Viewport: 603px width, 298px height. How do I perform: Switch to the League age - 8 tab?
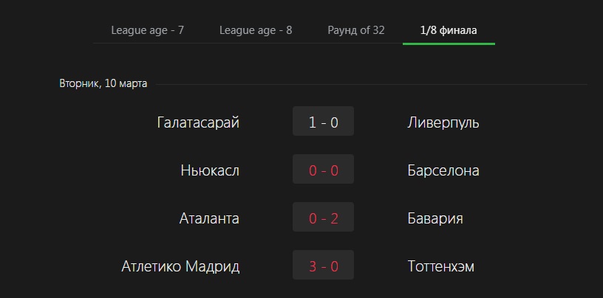pyautogui.click(x=256, y=30)
